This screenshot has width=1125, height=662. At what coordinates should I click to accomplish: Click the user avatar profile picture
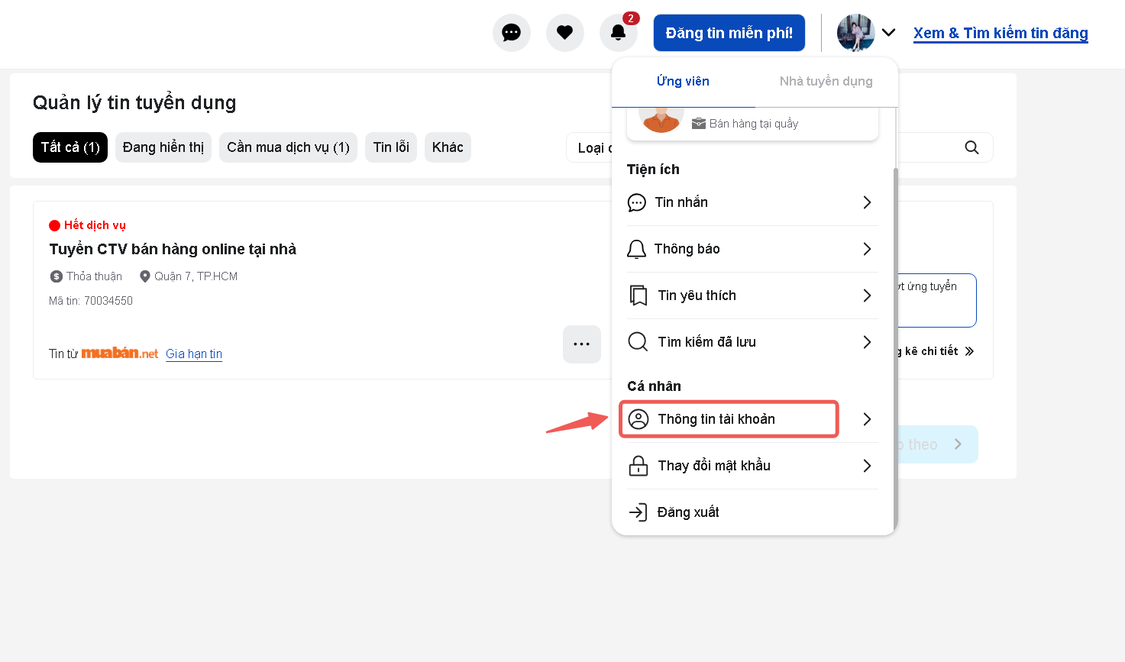[855, 33]
